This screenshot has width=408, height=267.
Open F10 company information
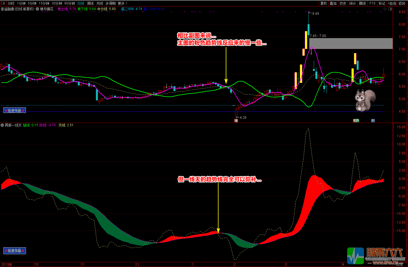click(x=372, y=3)
